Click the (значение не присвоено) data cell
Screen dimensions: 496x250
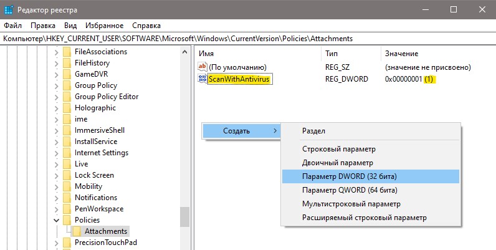[x=427, y=67]
